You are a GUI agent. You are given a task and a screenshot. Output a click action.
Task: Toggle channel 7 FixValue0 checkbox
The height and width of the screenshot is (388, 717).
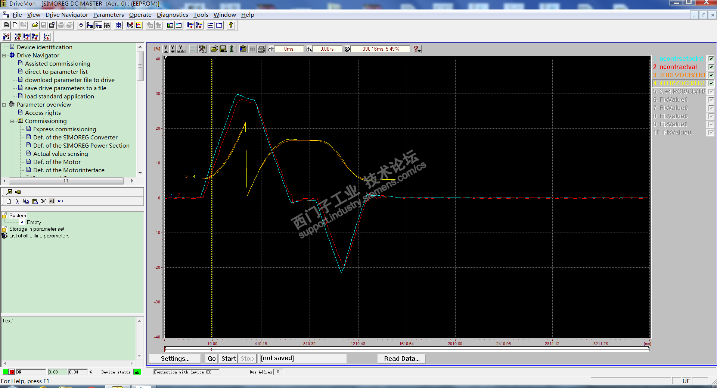point(711,108)
